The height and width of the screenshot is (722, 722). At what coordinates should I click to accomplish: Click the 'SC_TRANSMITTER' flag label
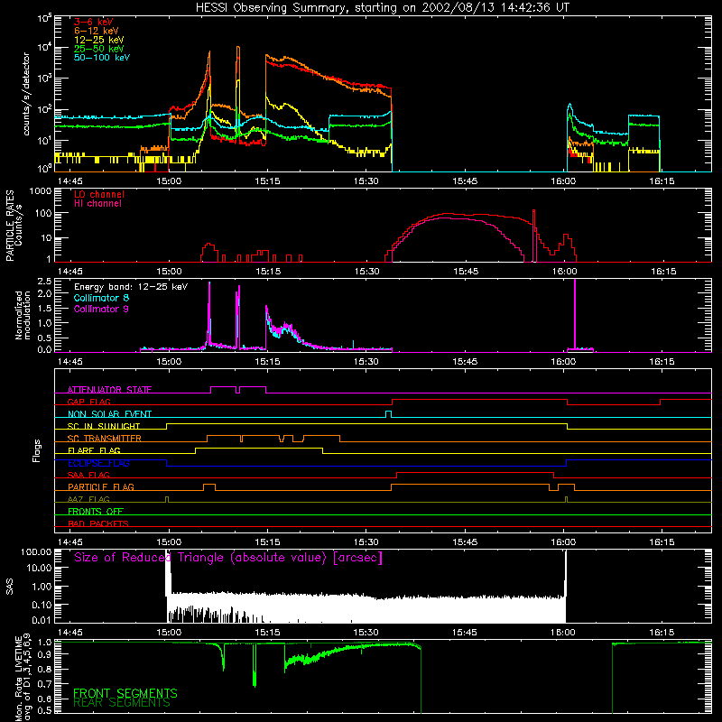[x=104, y=439]
